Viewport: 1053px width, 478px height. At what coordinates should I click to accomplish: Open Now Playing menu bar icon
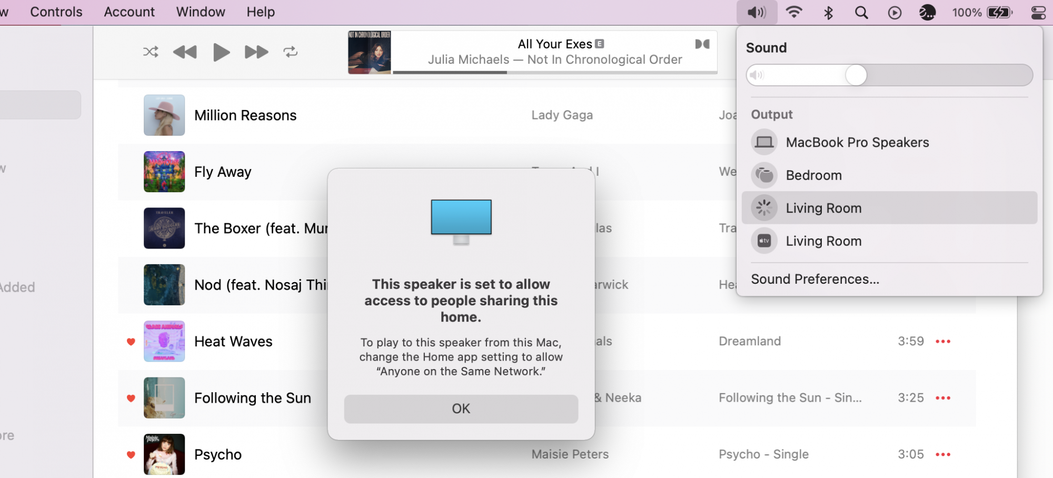coord(895,12)
